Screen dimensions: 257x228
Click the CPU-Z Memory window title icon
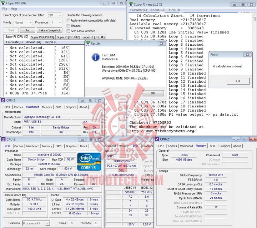coord(157,139)
